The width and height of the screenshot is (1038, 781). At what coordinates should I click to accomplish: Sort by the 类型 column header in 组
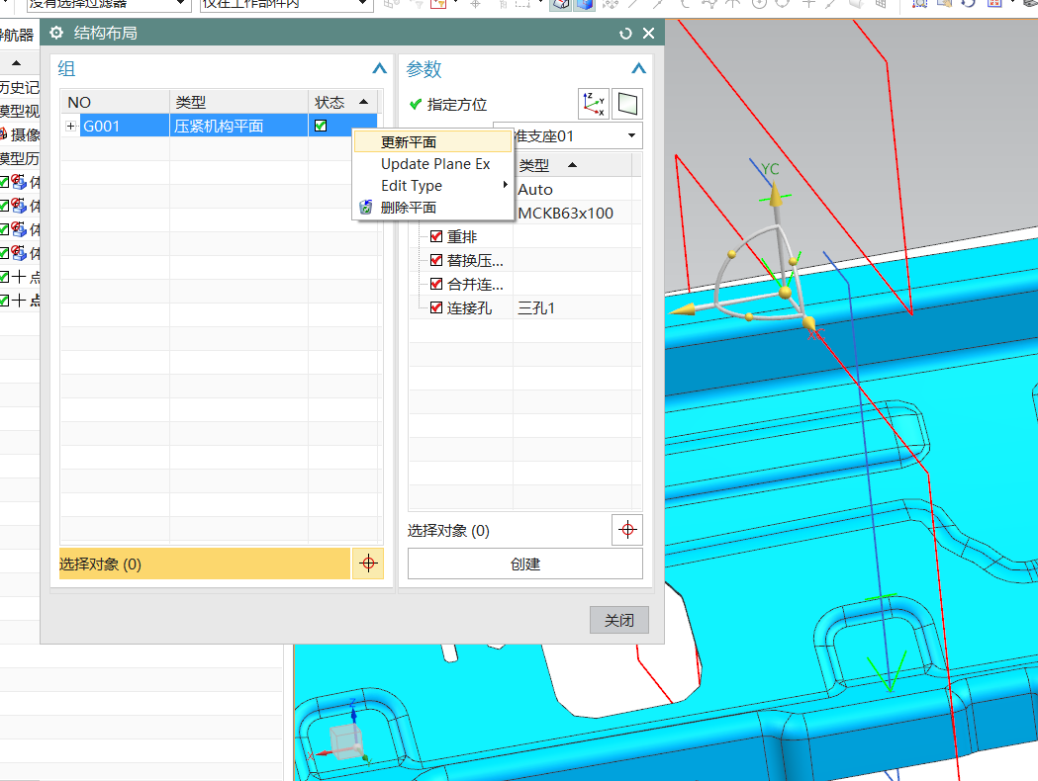click(x=239, y=103)
